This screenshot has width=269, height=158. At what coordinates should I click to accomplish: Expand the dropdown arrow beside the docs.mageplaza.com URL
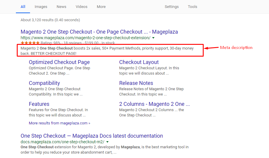tap(107, 142)
